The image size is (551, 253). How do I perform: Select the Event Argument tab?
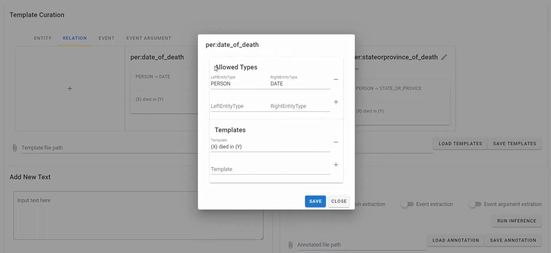(x=149, y=38)
